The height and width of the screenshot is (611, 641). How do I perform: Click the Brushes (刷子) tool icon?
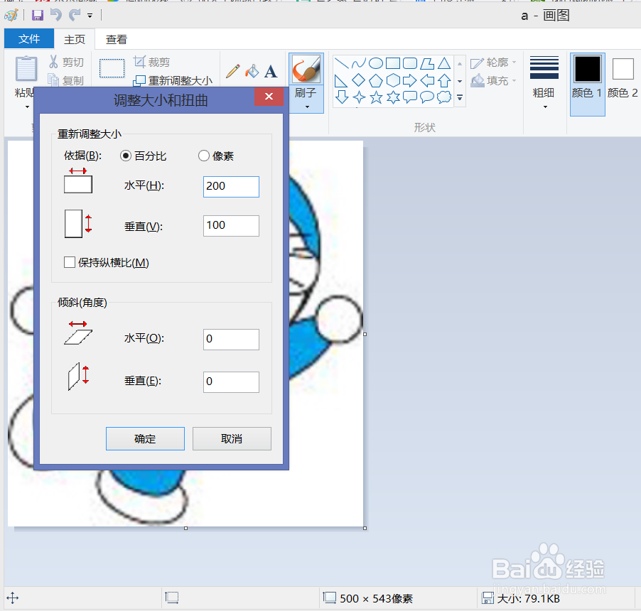point(306,68)
